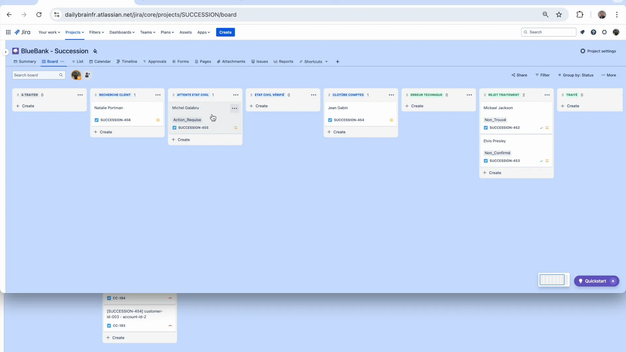Switch to the Summary tab
The image size is (626, 352).
tap(25, 62)
